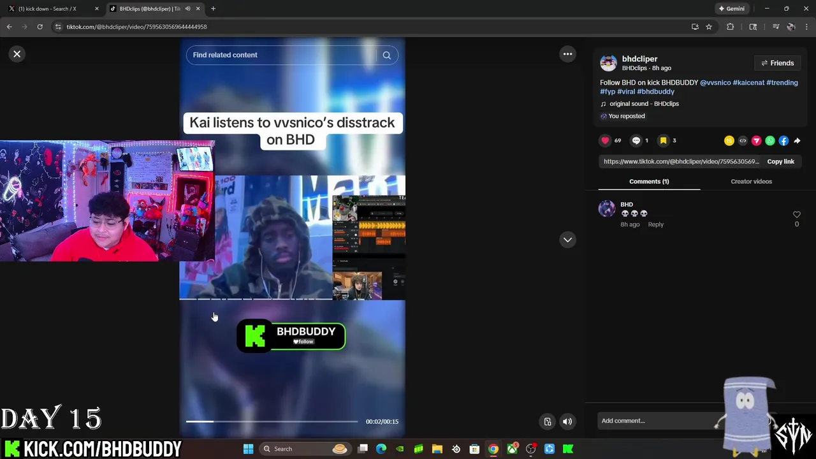Bookmark this page with star icon
Image resolution: width=816 pixels, height=459 pixels.
point(708,27)
